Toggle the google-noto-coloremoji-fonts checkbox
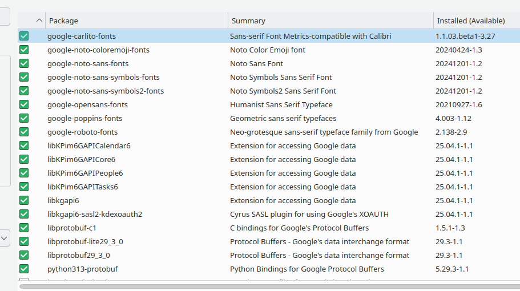This screenshot has width=520, height=291. click(24, 50)
